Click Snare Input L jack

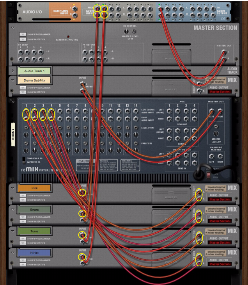click(x=82, y=213)
